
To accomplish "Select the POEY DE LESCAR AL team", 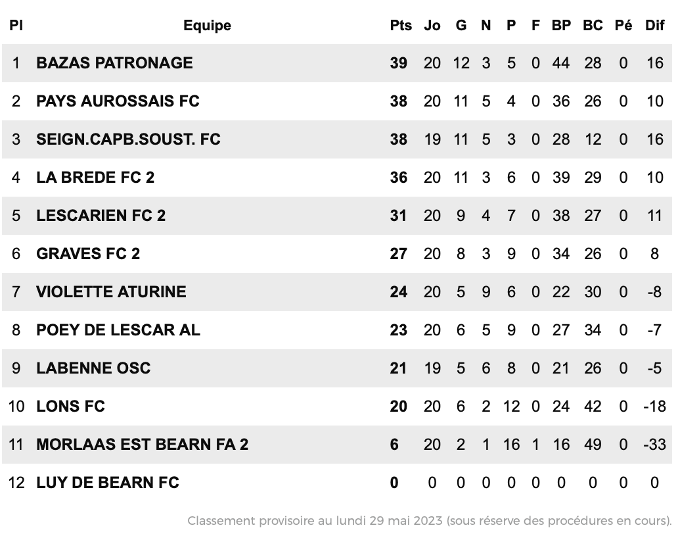I will click(x=118, y=330).
